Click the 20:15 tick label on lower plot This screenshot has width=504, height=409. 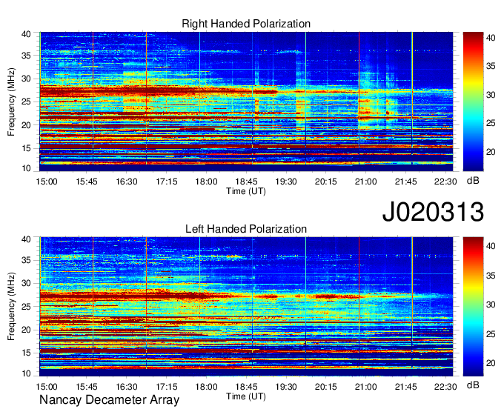(326, 387)
